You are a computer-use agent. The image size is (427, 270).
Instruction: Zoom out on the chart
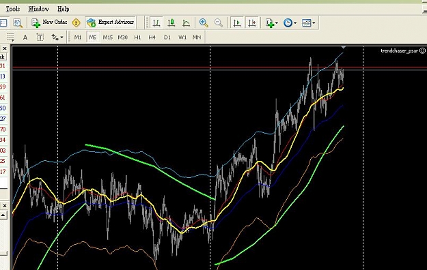click(219, 22)
